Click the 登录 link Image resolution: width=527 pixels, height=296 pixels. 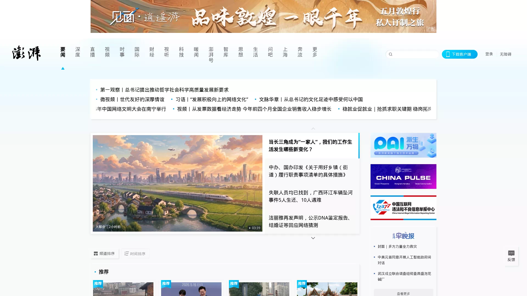coord(489,54)
